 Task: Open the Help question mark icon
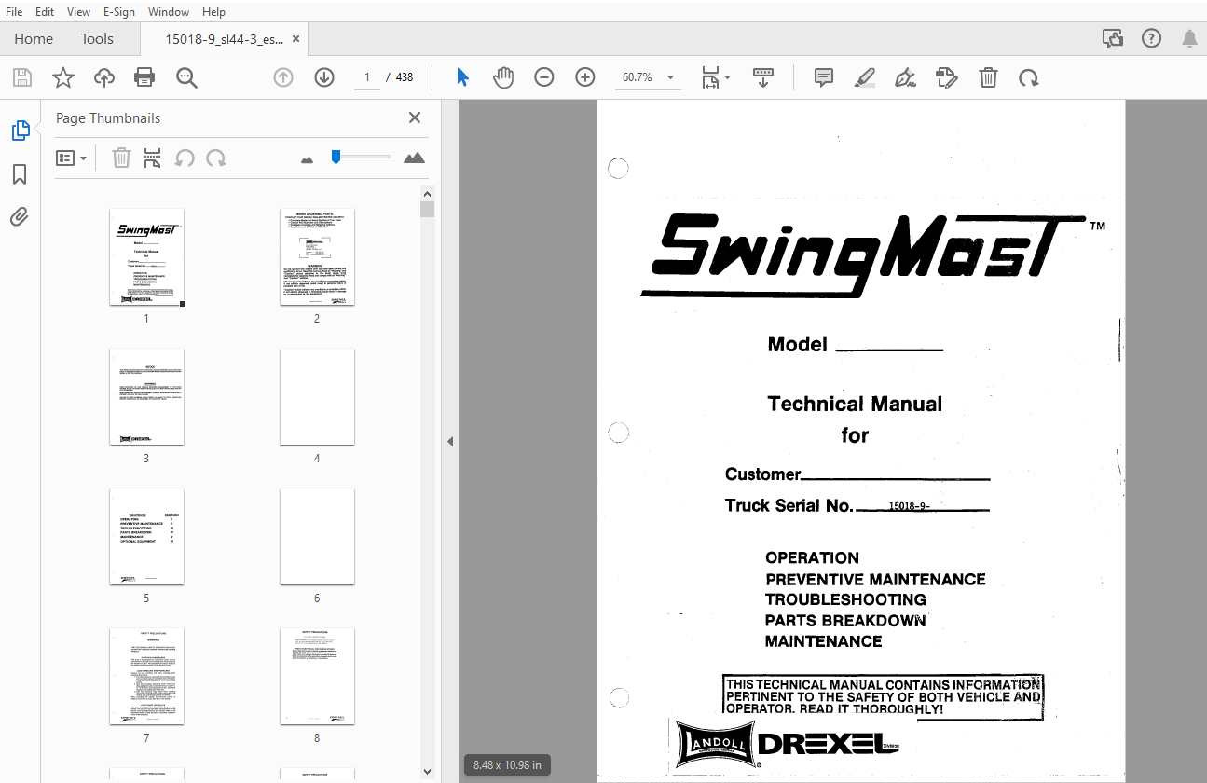tap(1152, 38)
